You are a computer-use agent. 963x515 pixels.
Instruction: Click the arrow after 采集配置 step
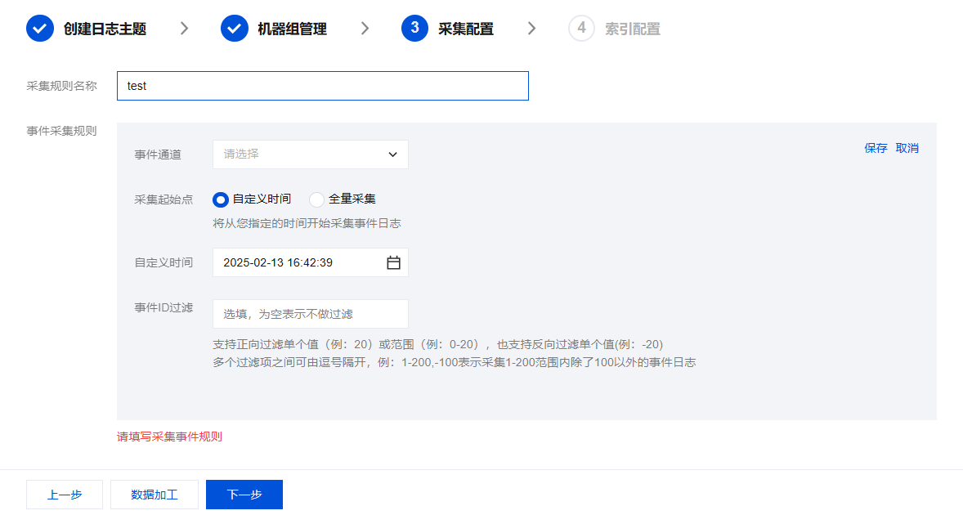(532, 29)
